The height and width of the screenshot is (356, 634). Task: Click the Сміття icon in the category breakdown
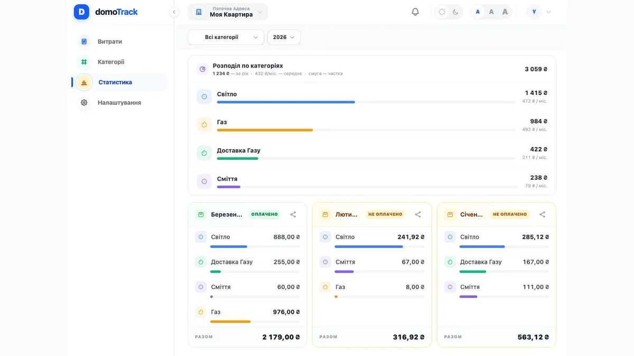pyautogui.click(x=204, y=181)
